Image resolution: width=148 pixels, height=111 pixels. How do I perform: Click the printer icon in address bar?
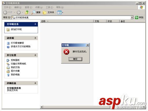click(14, 18)
